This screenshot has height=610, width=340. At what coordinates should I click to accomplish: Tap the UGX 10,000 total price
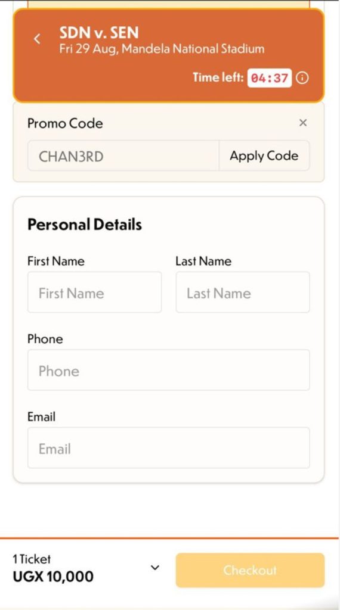pos(53,577)
